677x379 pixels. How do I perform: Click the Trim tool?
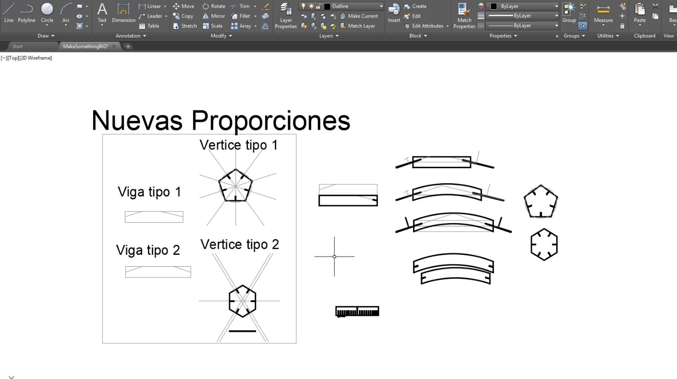pos(241,6)
